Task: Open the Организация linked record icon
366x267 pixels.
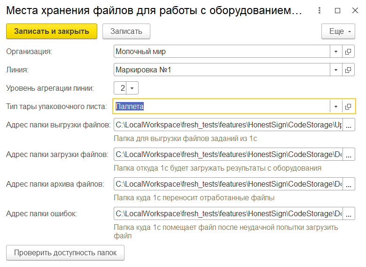Action: 348,51
